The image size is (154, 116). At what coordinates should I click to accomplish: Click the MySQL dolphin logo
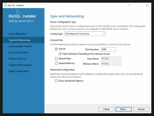18,12
